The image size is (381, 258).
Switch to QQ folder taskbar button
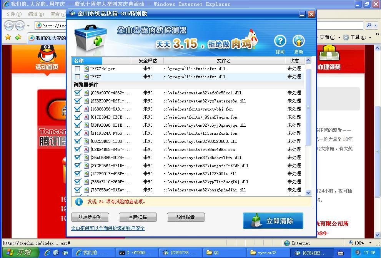tap(224, 253)
